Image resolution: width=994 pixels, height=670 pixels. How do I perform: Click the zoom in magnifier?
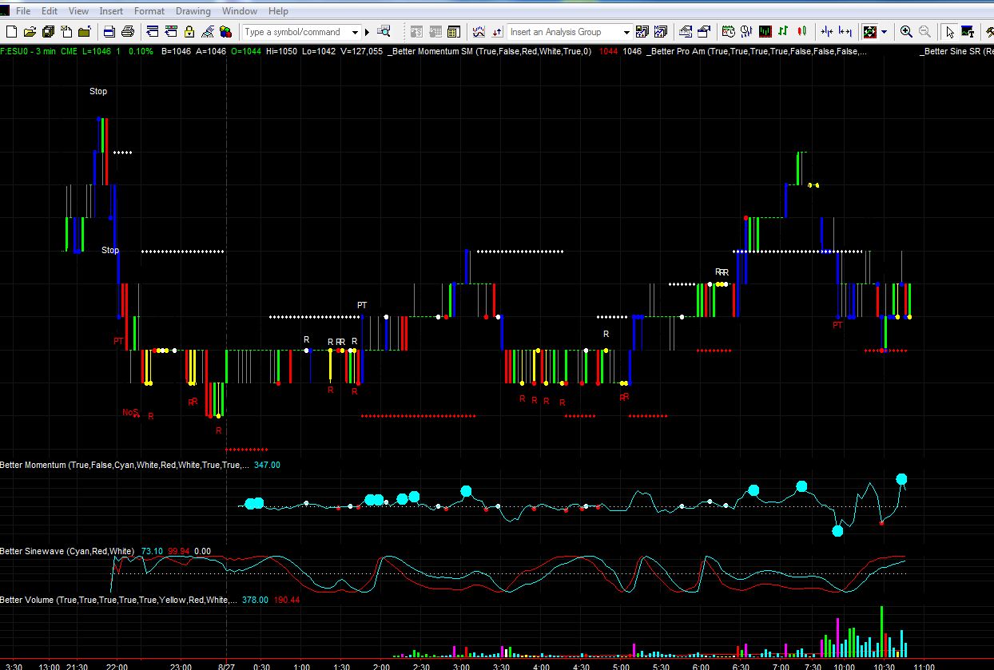pos(906,32)
